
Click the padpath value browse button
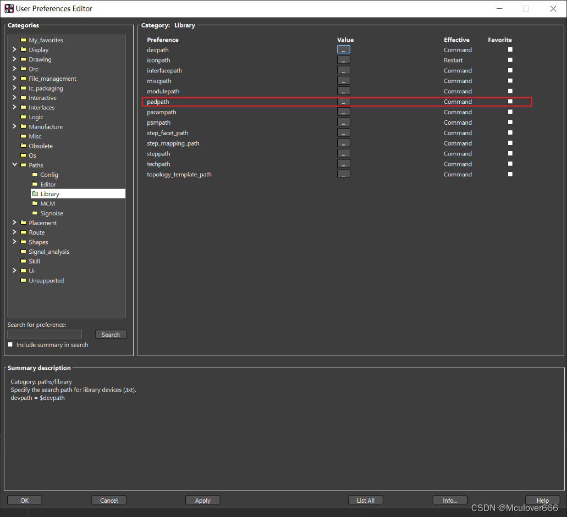[x=343, y=102]
